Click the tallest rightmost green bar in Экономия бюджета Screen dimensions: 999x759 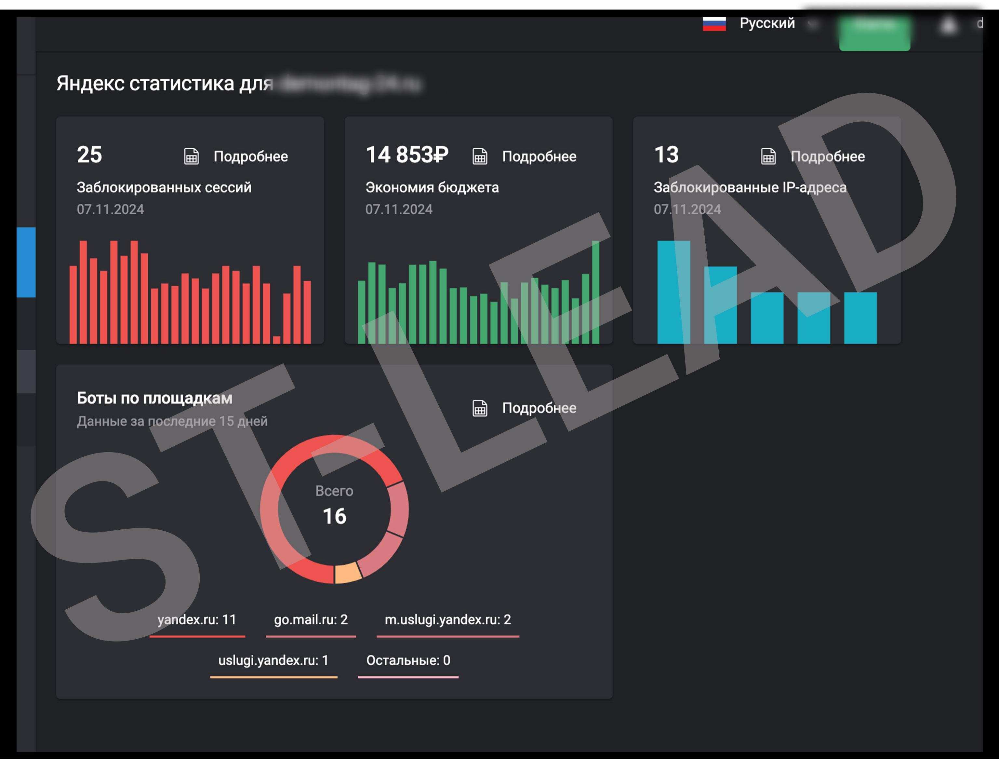click(x=595, y=292)
